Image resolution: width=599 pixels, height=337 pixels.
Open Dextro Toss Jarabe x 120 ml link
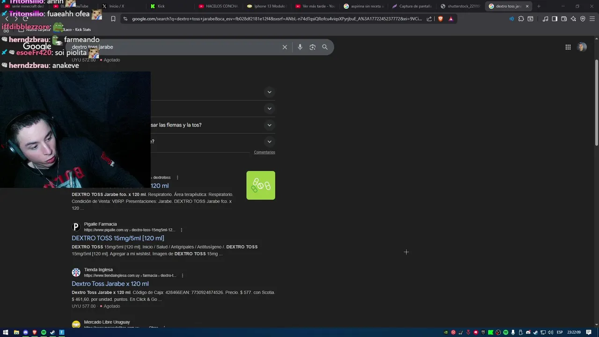pos(110,284)
